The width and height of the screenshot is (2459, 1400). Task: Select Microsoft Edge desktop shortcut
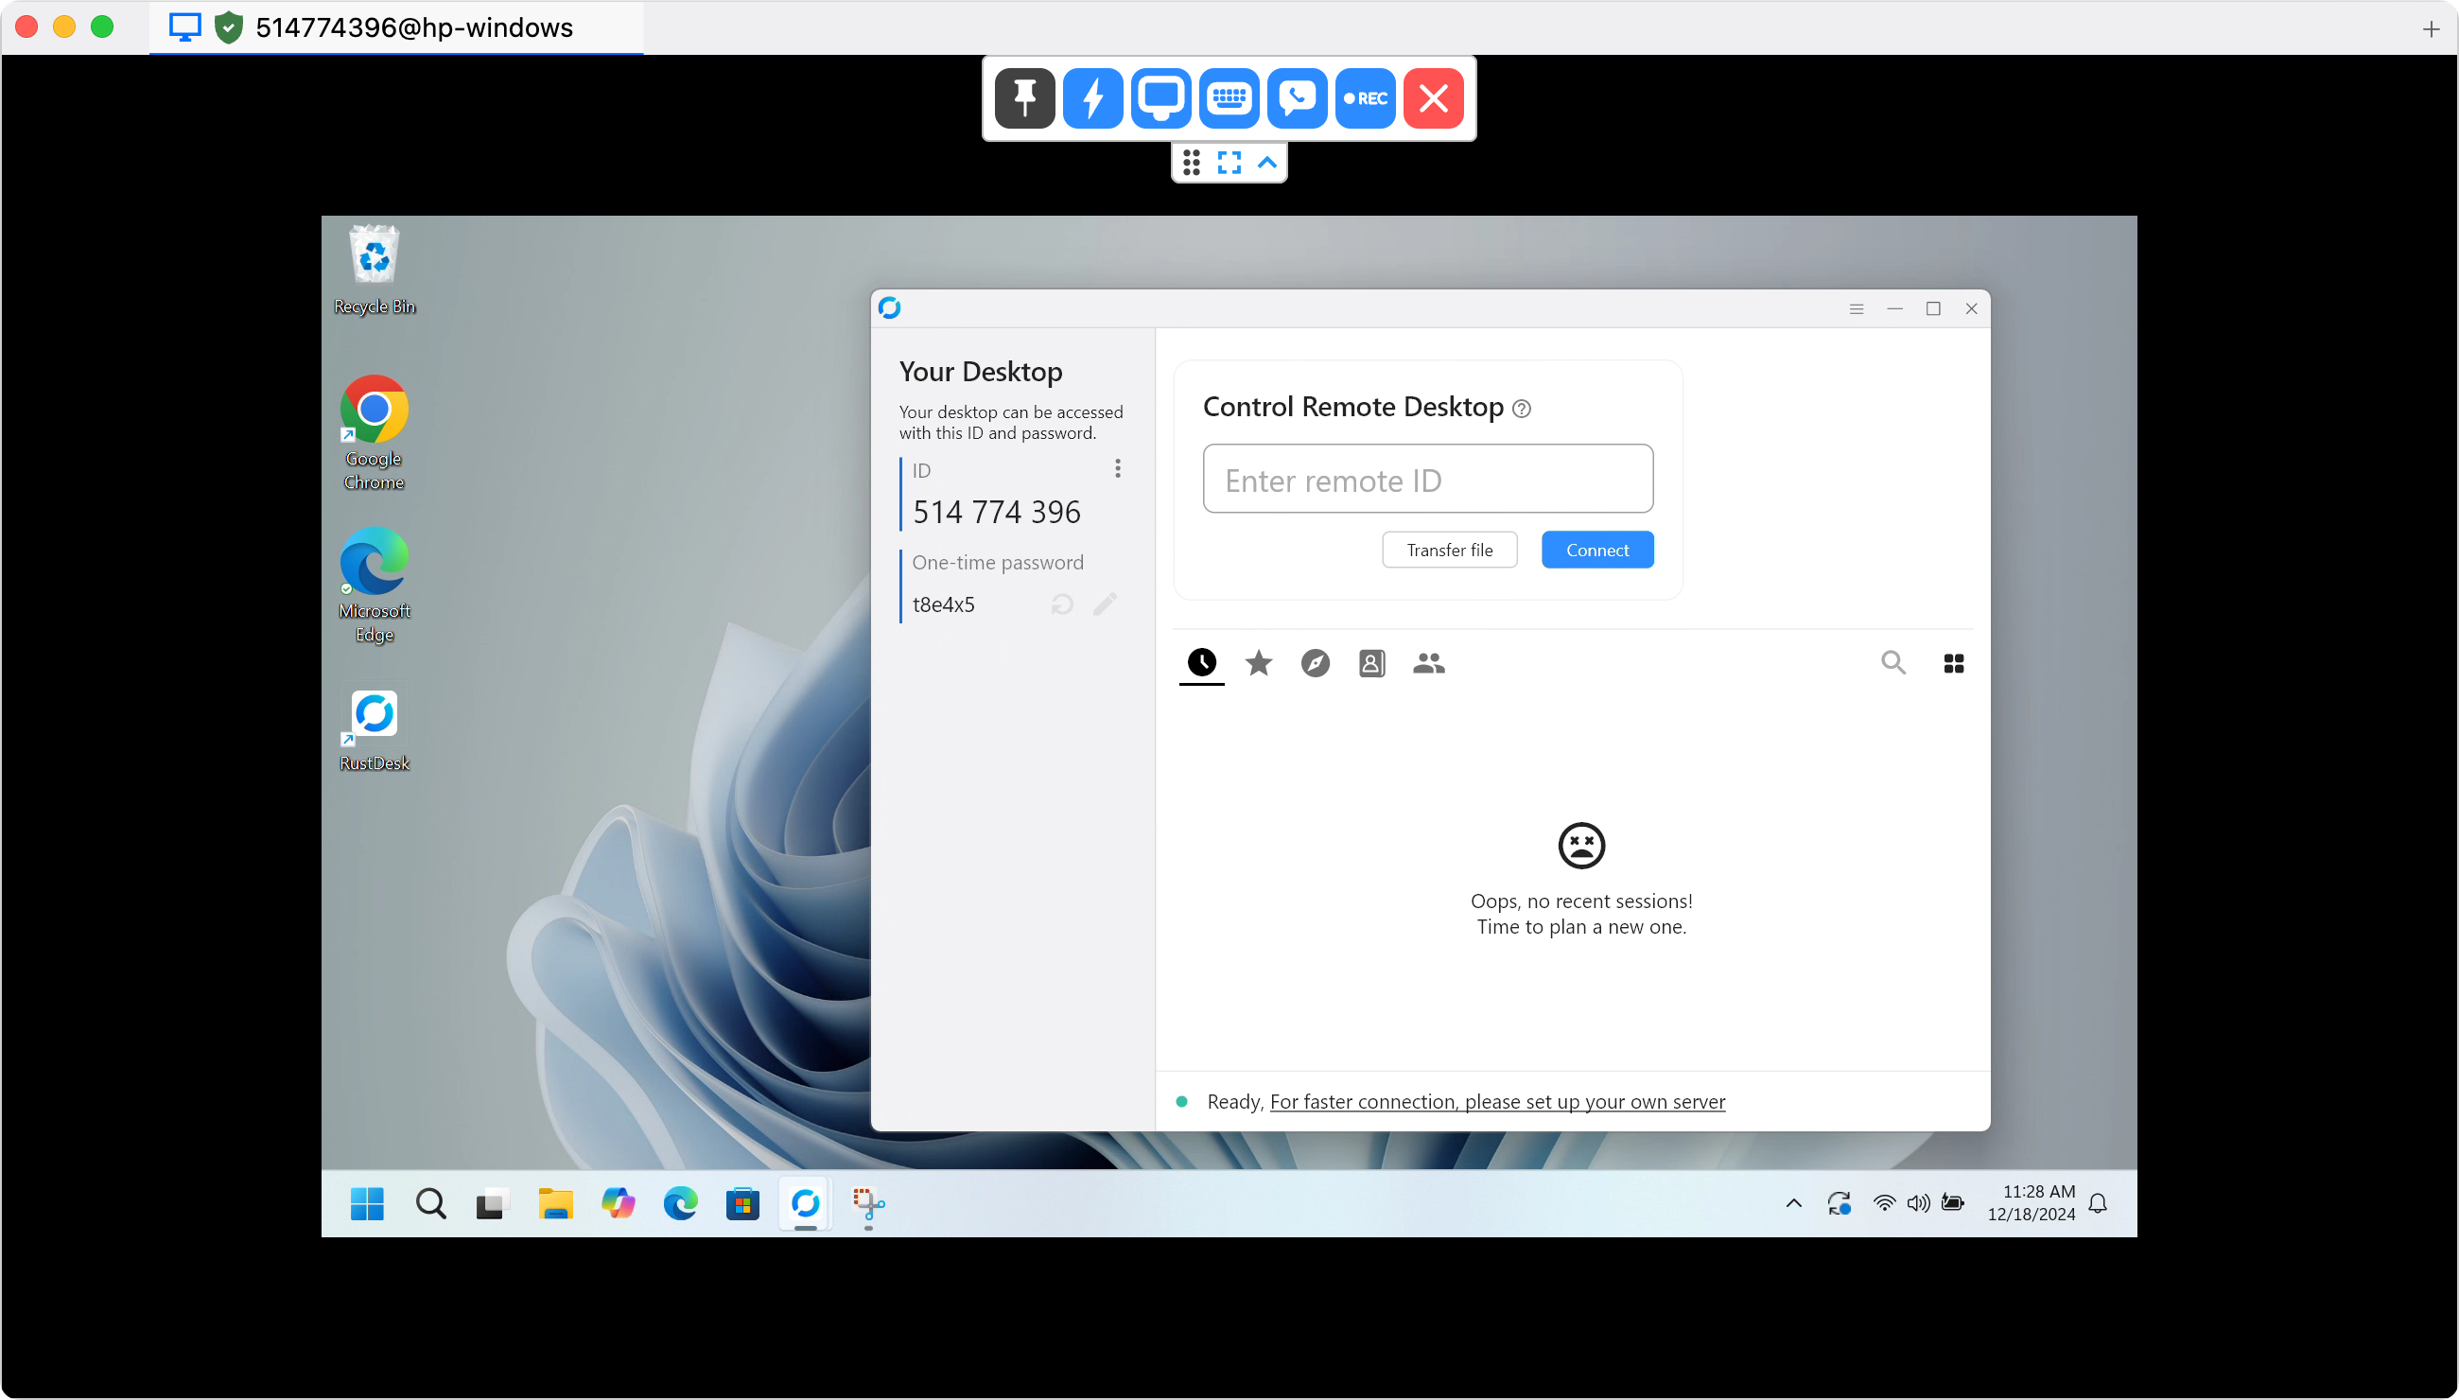(374, 586)
